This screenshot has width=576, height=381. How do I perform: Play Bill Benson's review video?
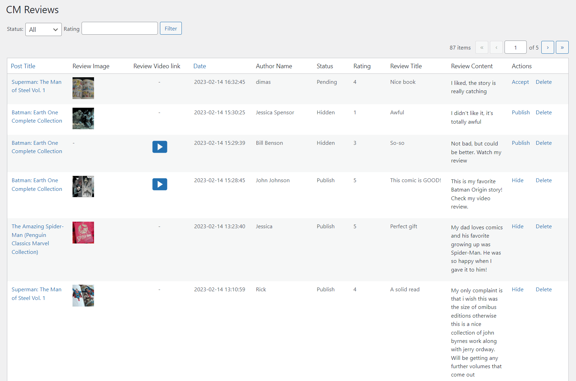point(160,147)
